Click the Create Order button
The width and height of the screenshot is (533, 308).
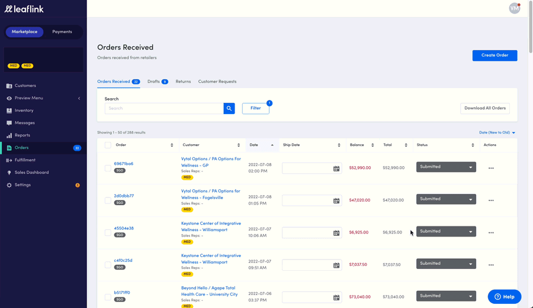pyautogui.click(x=495, y=56)
